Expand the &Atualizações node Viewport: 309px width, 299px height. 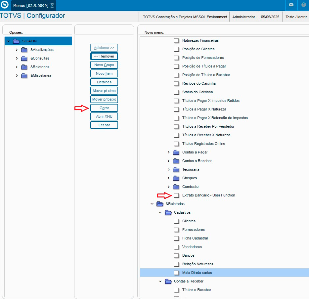tap(17, 50)
